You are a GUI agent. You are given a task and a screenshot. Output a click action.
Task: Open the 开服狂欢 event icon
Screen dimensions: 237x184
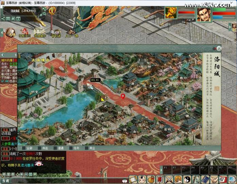click(24, 33)
